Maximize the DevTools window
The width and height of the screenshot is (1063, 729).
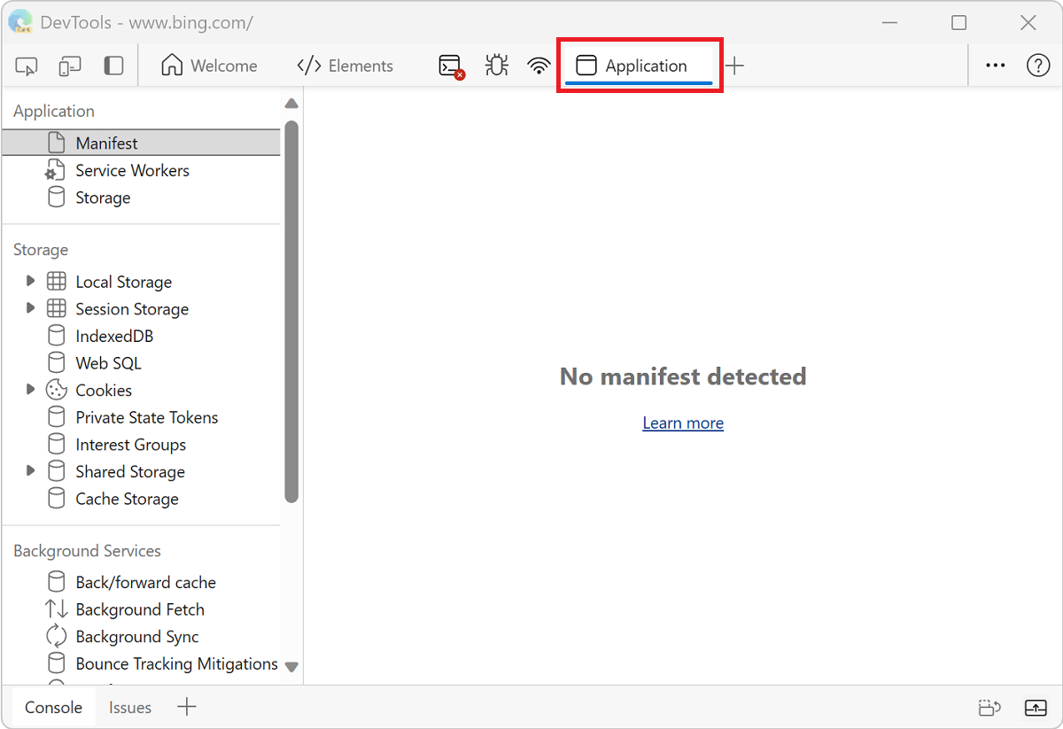click(x=958, y=23)
